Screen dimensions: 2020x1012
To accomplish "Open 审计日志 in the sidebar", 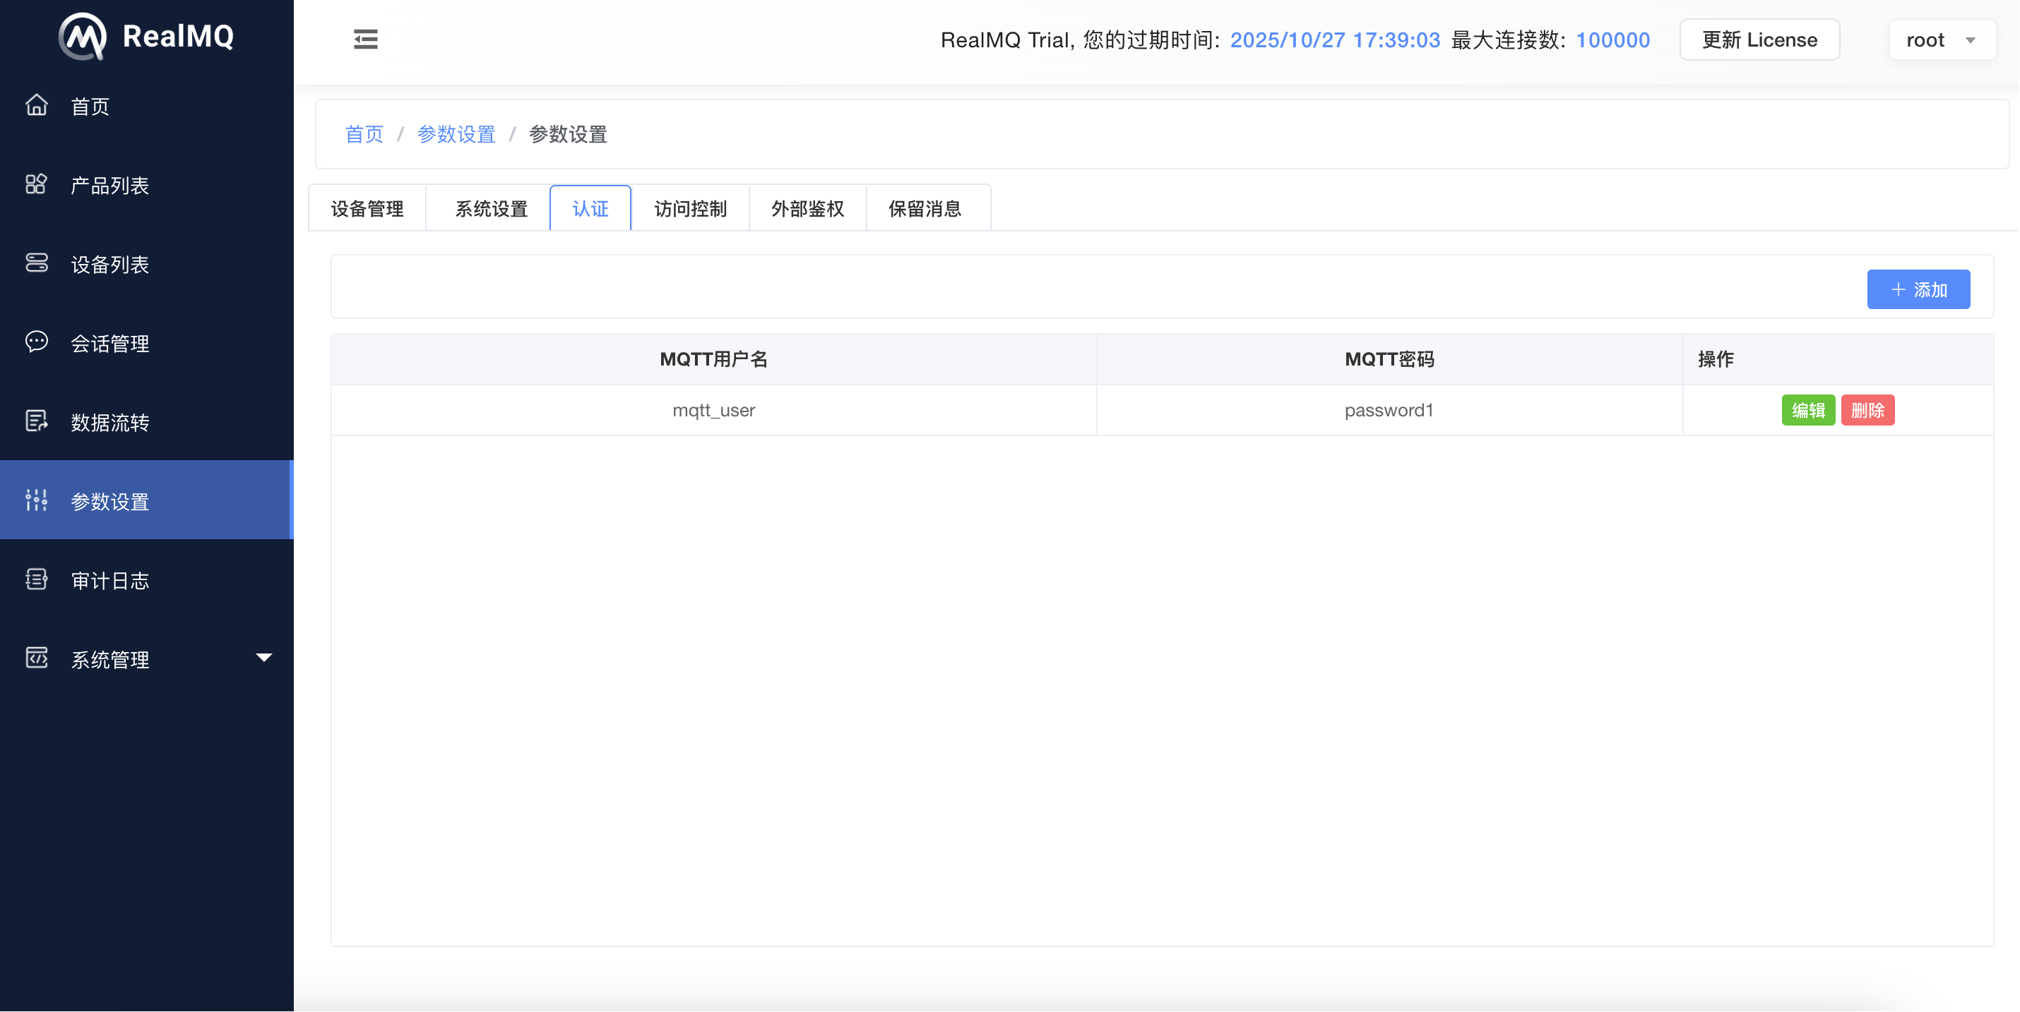I will tap(147, 580).
